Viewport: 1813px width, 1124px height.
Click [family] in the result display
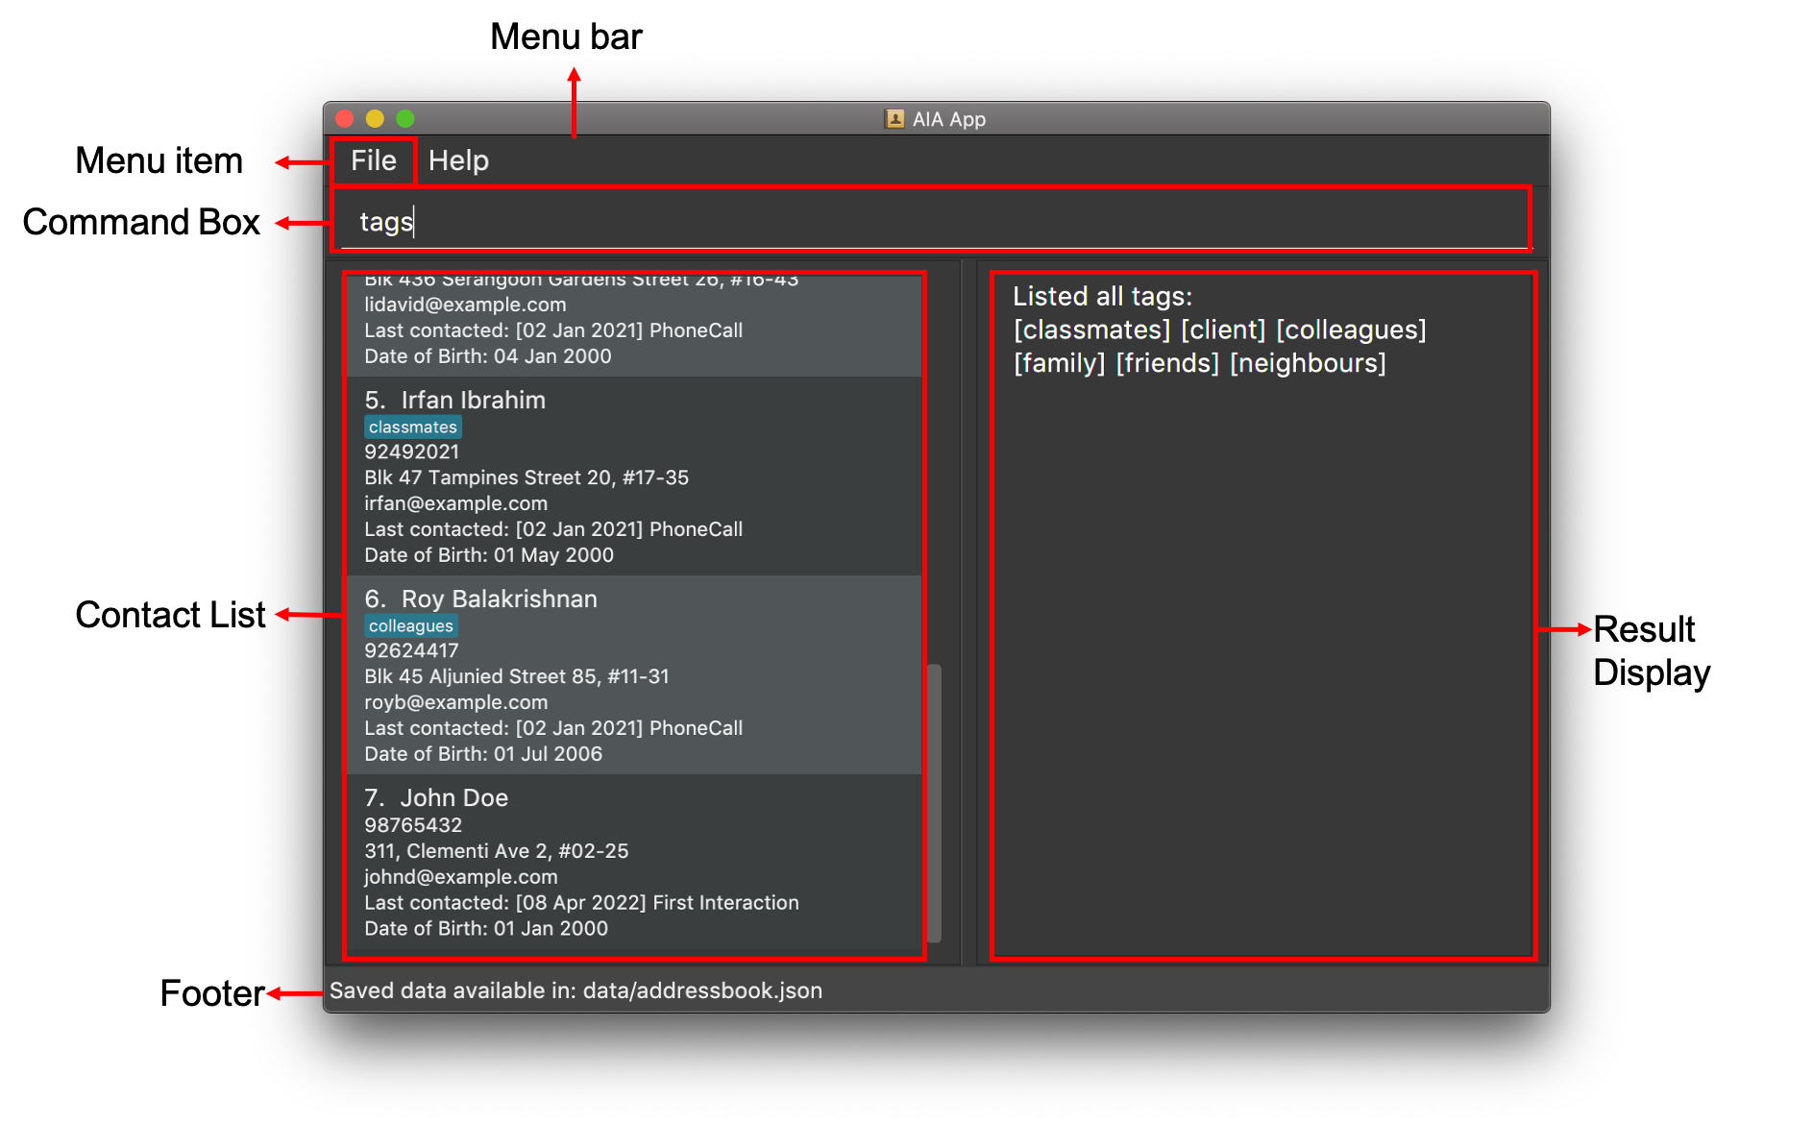(x=1060, y=363)
